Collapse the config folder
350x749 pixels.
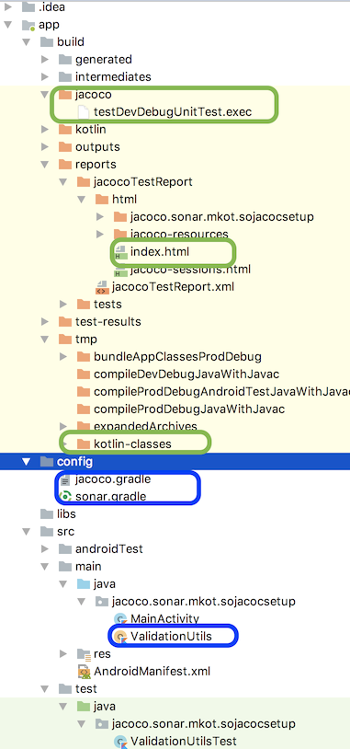(x=26, y=461)
